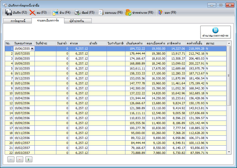
Task: Click the empty payment date cell in row 3
Action: pos(46,58)
